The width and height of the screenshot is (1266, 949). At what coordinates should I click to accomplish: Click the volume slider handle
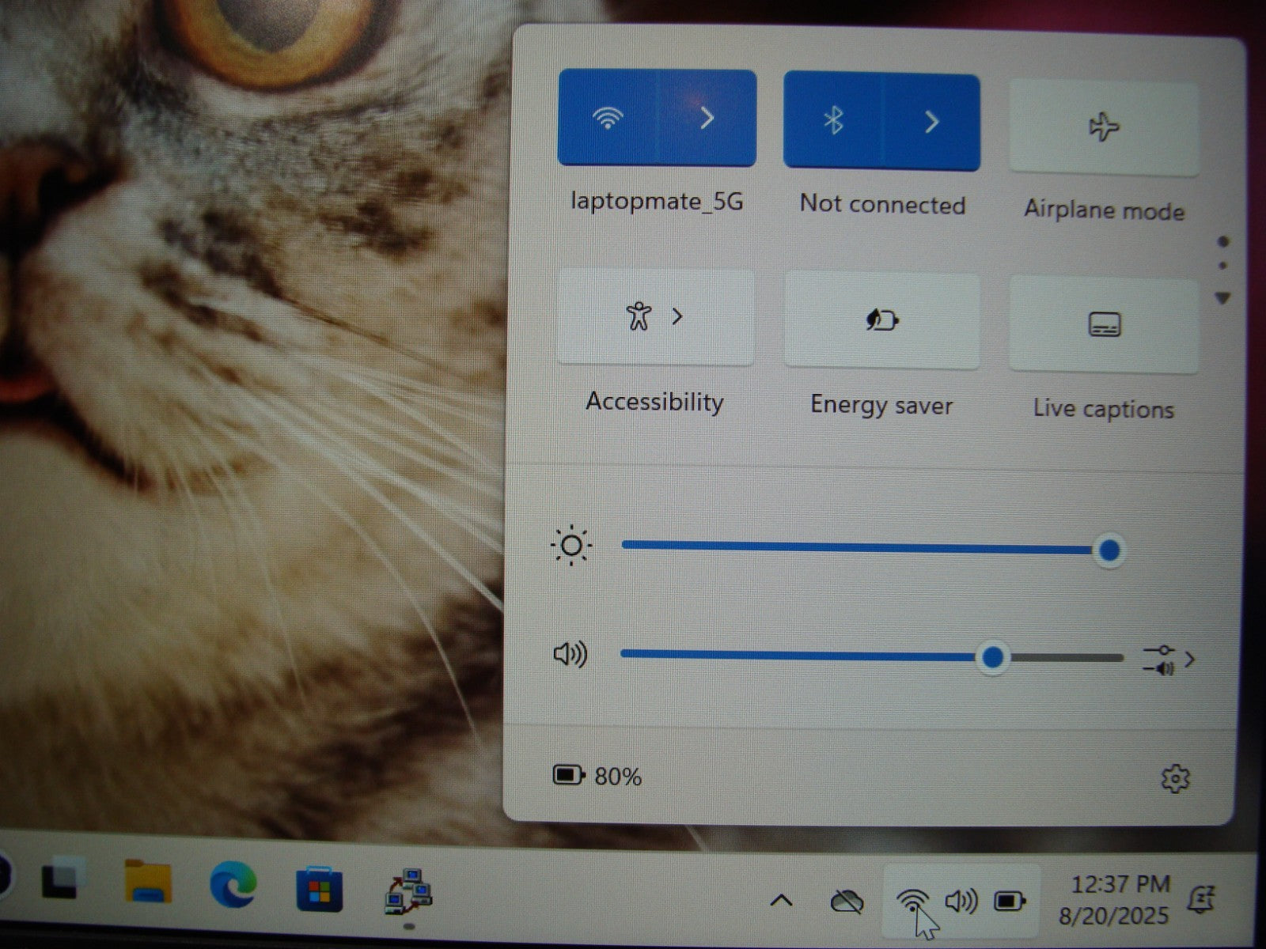point(992,656)
